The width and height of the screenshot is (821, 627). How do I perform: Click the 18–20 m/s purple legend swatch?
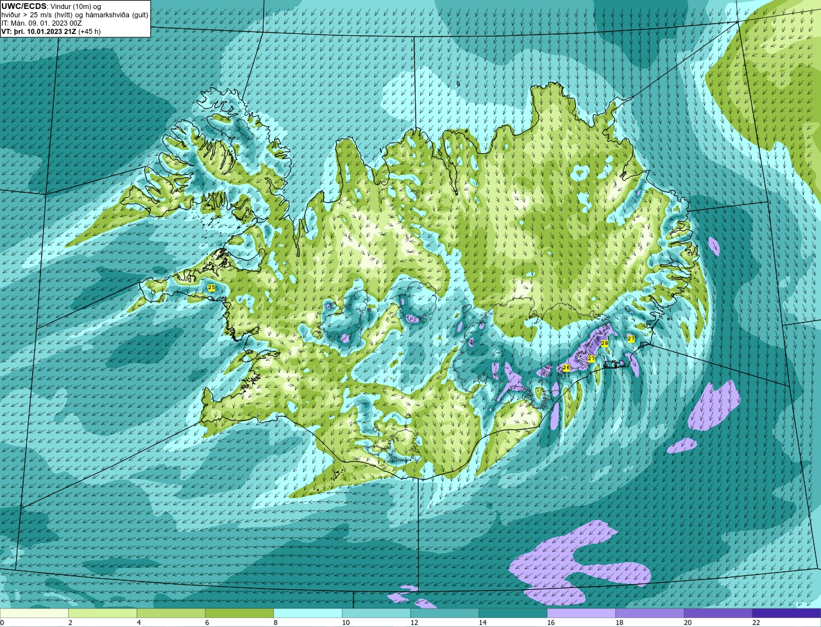[x=650, y=613]
